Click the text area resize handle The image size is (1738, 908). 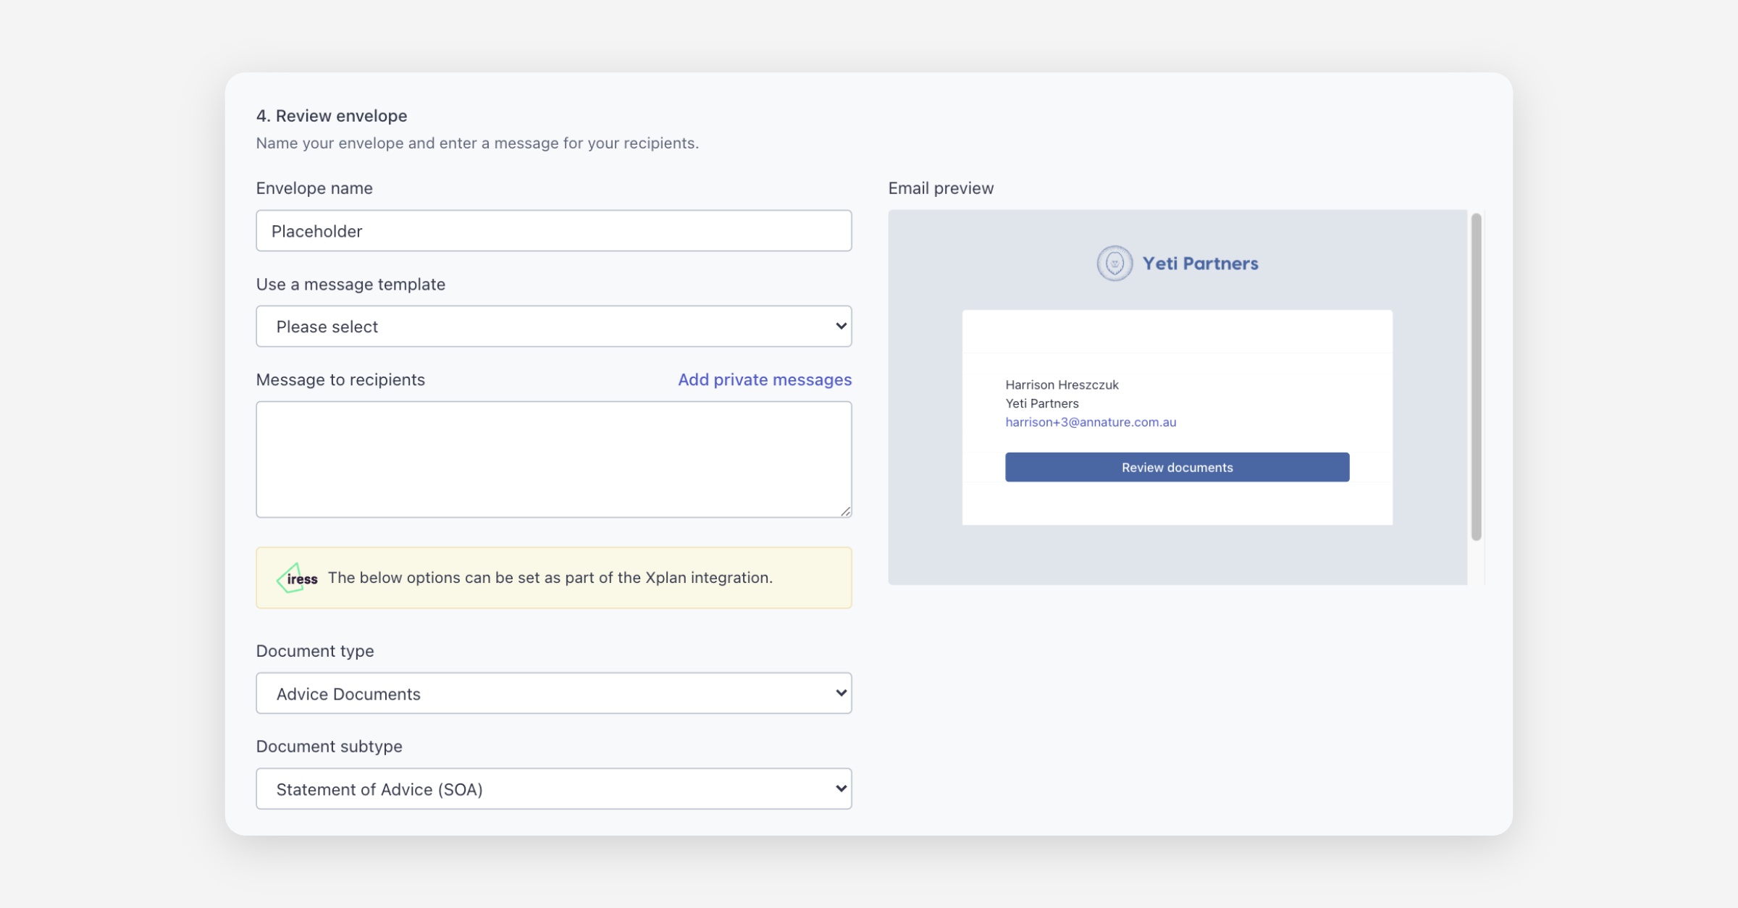coord(845,511)
